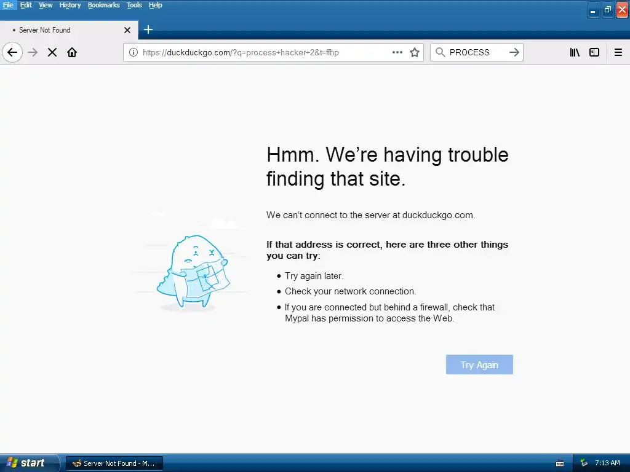Open page actions three-dots menu
630x472 pixels.
click(397, 52)
